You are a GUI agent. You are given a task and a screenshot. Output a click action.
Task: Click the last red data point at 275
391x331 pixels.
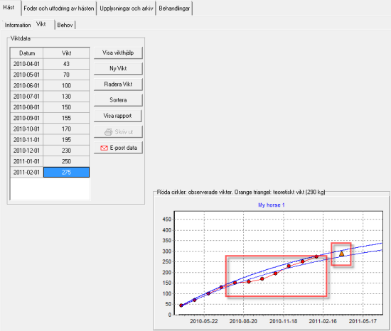[316, 256]
